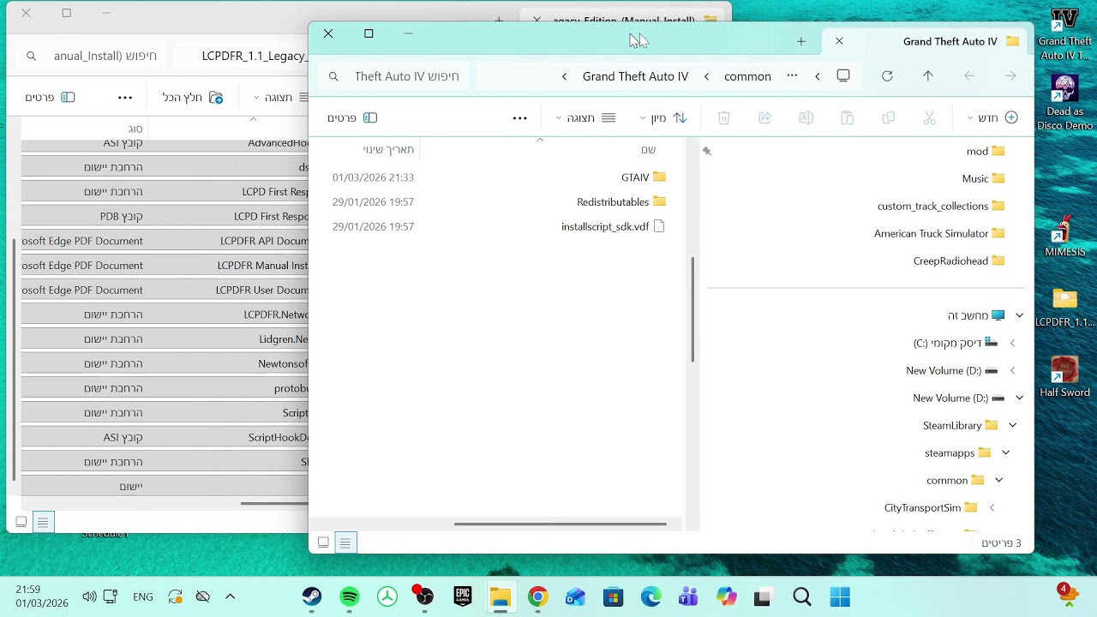
Task: Collapse the SteamLibrary tree node
Action: point(1012,425)
